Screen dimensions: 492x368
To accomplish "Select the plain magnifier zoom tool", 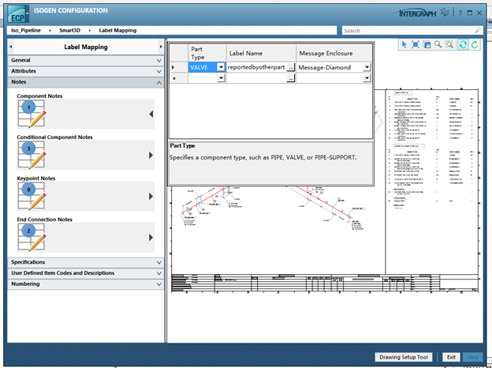I will [x=438, y=45].
